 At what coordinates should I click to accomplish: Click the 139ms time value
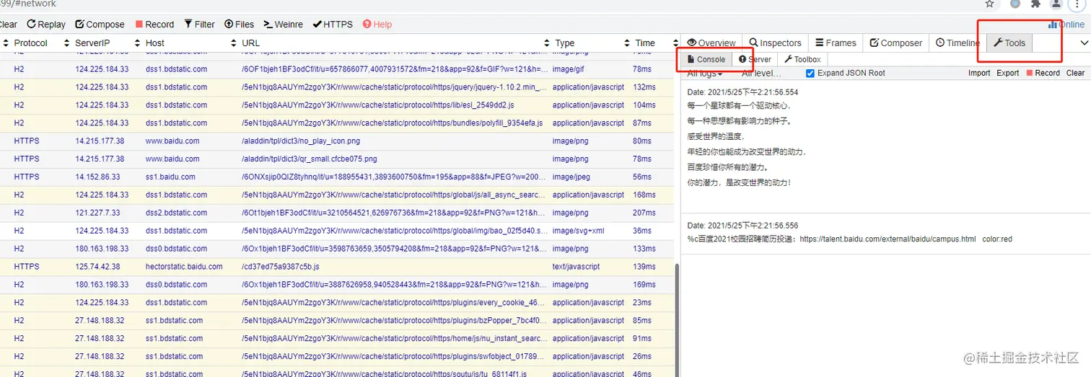pyautogui.click(x=644, y=267)
